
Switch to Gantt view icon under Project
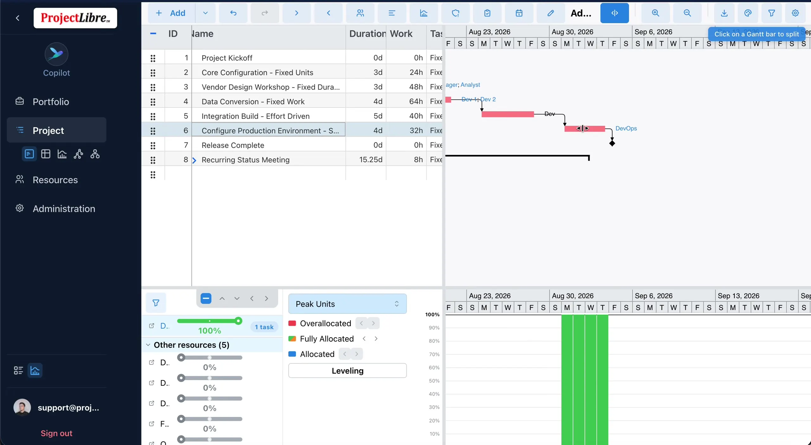click(x=29, y=154)
